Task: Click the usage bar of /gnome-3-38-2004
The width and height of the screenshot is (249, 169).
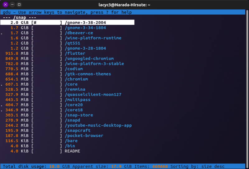Action: (47, 22)
